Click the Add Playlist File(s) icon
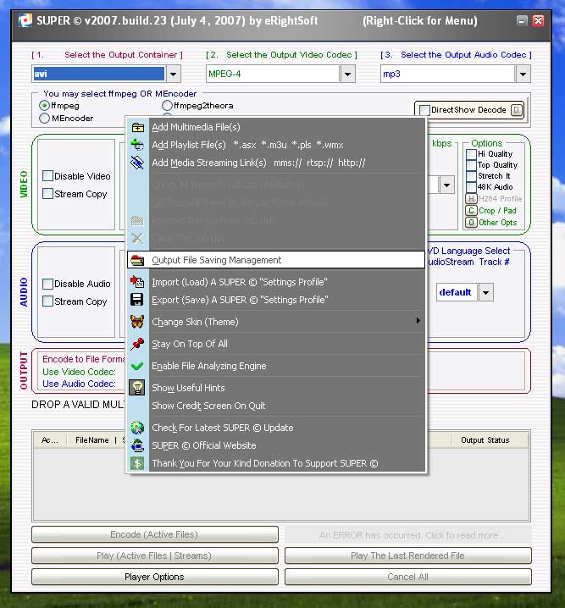 (x=138, y=145)
